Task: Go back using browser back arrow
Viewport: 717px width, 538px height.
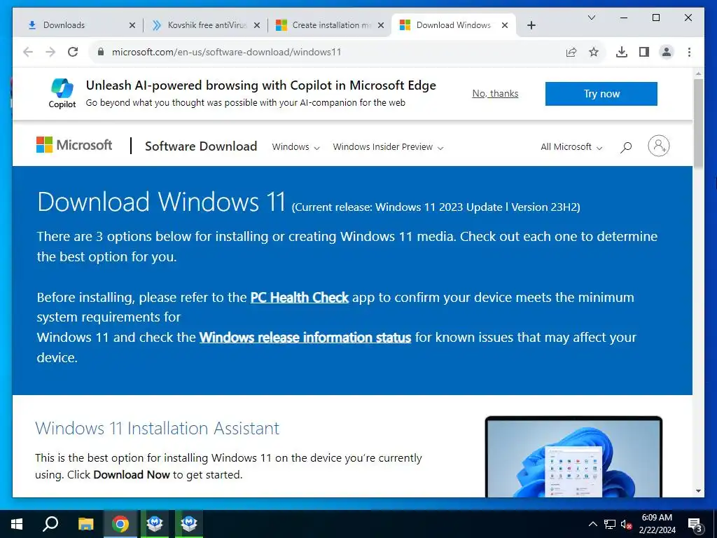Action: click(x=28, y=52)
